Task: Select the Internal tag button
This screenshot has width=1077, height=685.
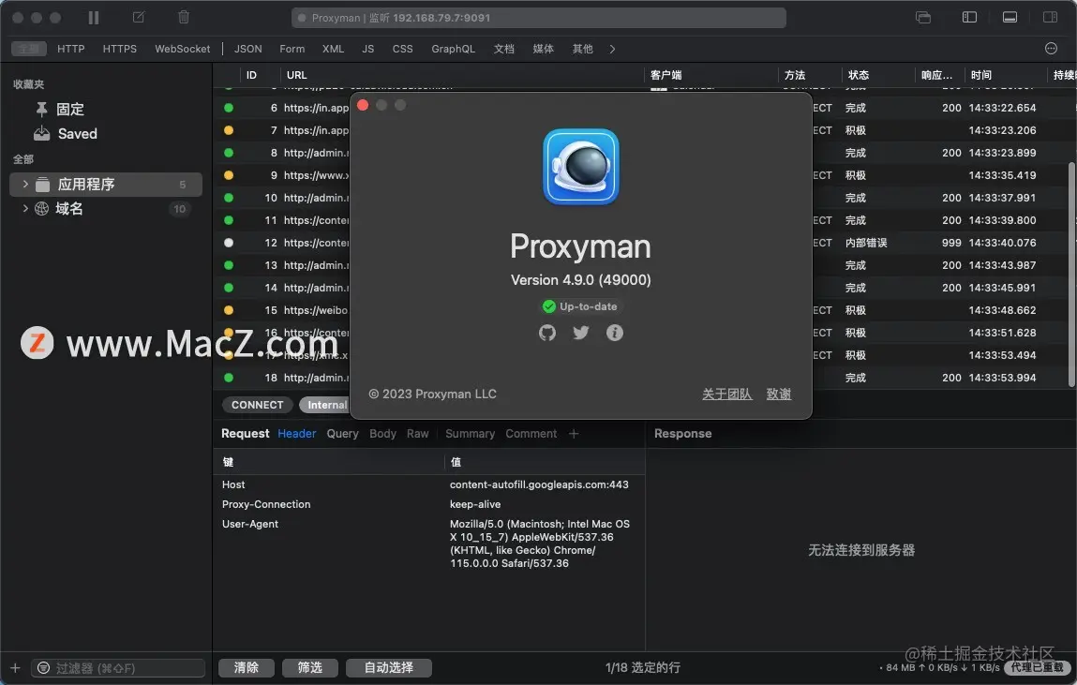Action: (x=324, y=405)
